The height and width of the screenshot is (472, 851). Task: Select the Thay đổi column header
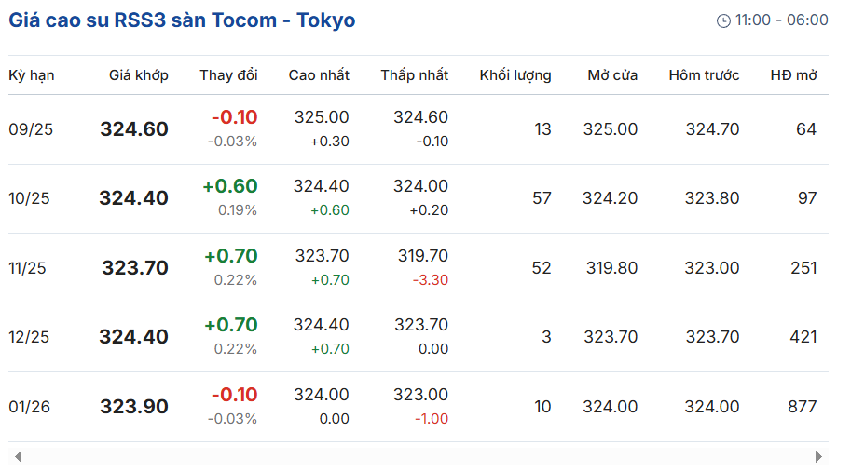228,75
